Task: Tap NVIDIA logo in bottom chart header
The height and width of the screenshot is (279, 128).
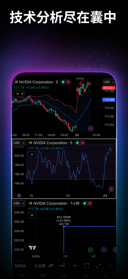Action: (x=30, y=203)
